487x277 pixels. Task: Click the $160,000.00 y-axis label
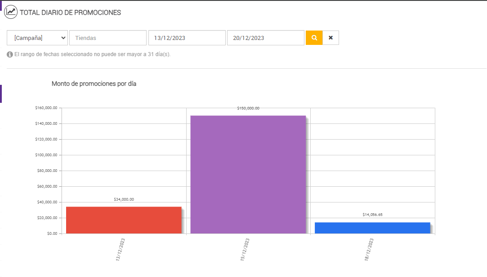point(46,108)
